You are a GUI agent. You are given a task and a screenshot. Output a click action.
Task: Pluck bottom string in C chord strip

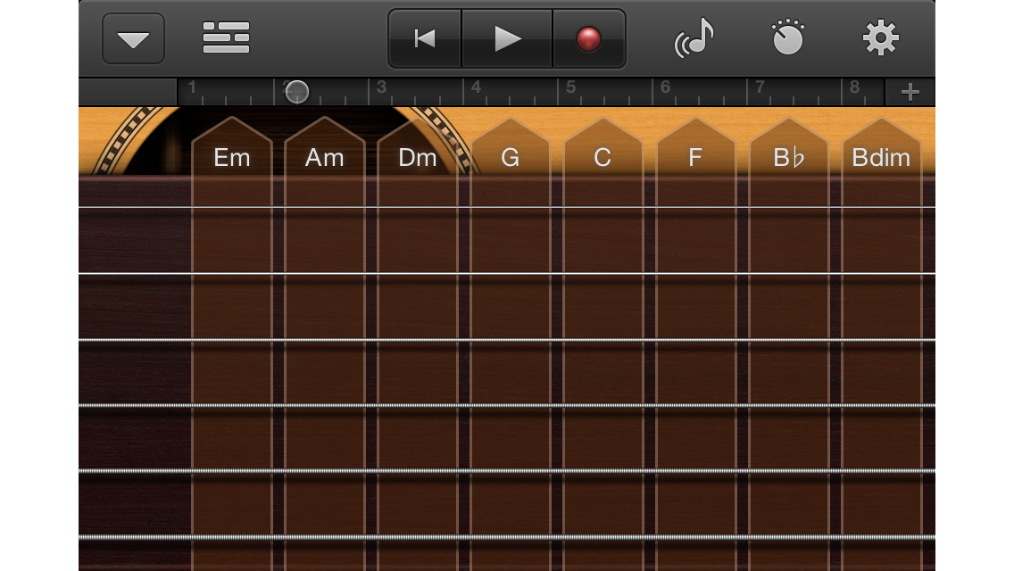pos(603,537)
